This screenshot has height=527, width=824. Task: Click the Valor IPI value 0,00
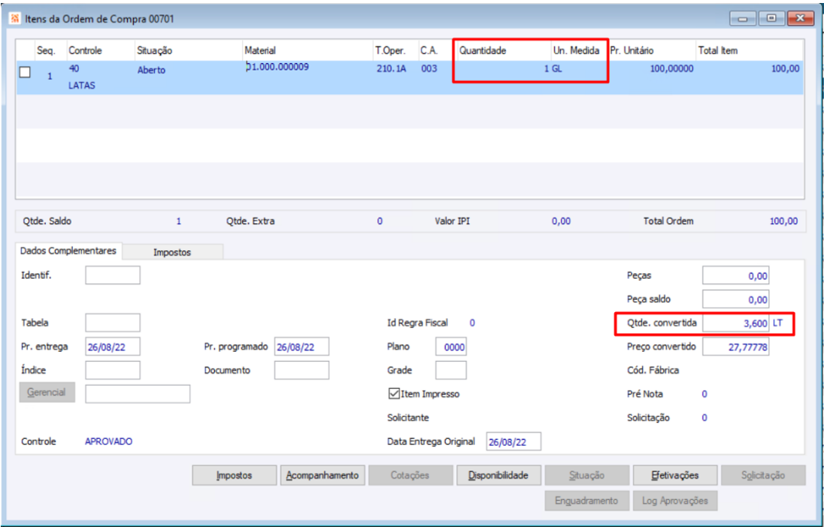click(562, 221)
